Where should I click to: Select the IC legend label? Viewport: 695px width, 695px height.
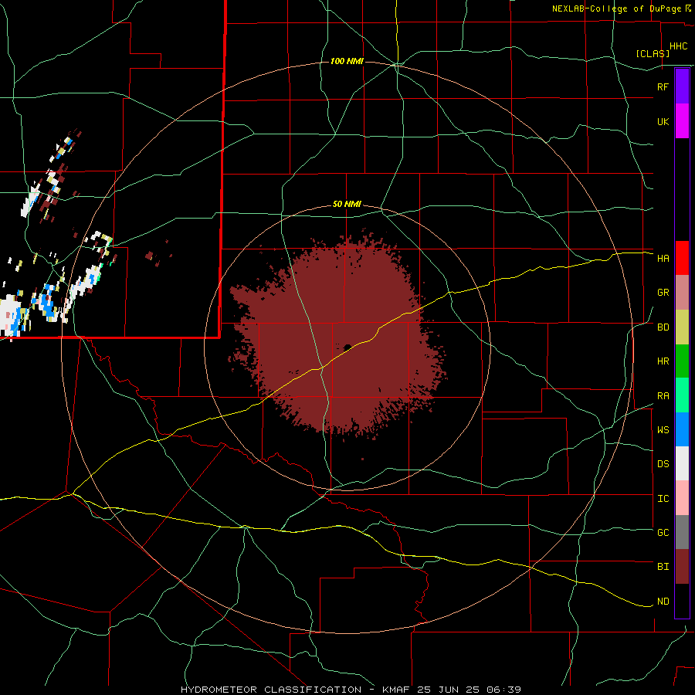[x=663, y=499]
